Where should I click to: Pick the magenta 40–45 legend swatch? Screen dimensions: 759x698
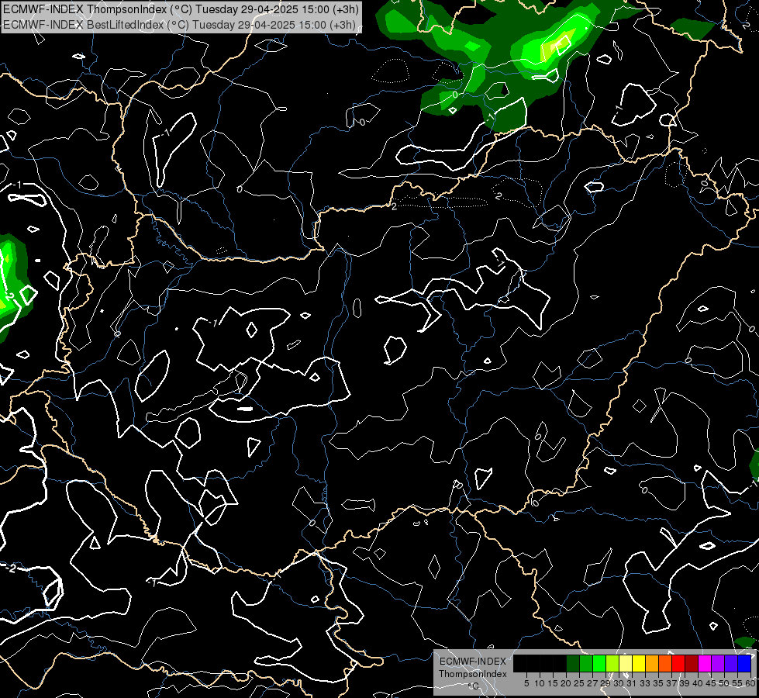tap(705, 663)
